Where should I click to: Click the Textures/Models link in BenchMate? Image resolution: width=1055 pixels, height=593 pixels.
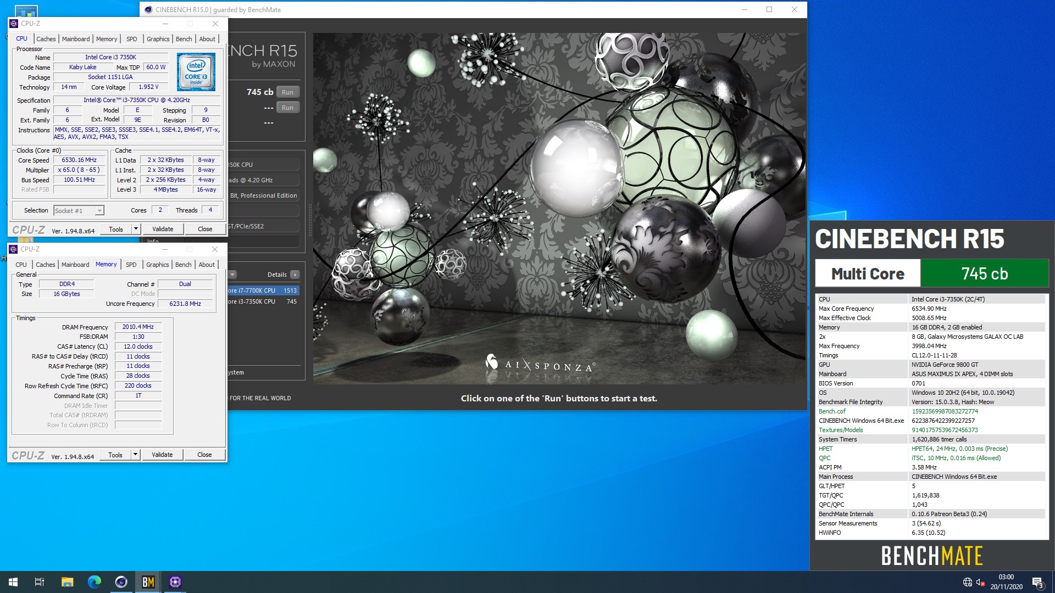point(841,430)
